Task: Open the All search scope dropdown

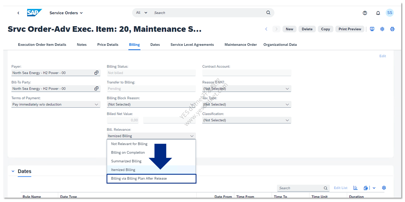Action: pyautogui.click(x=141, y=13)
